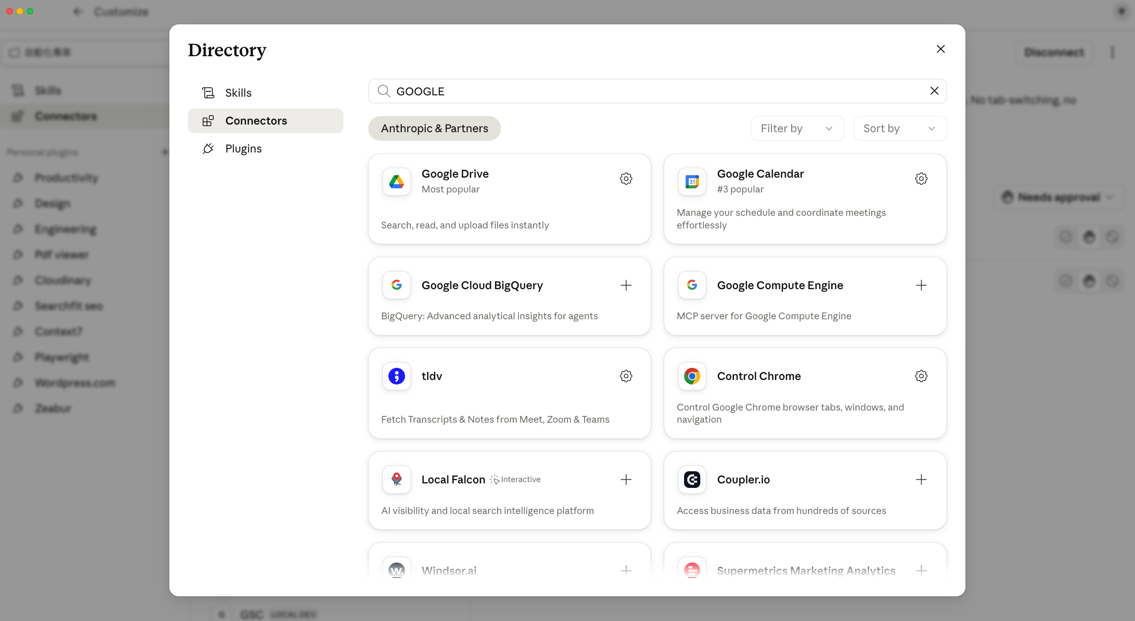1135x621 pixels.
Task: Click the GOOGLE search input field
Action: pyautogui.click(x=657, y=91)
